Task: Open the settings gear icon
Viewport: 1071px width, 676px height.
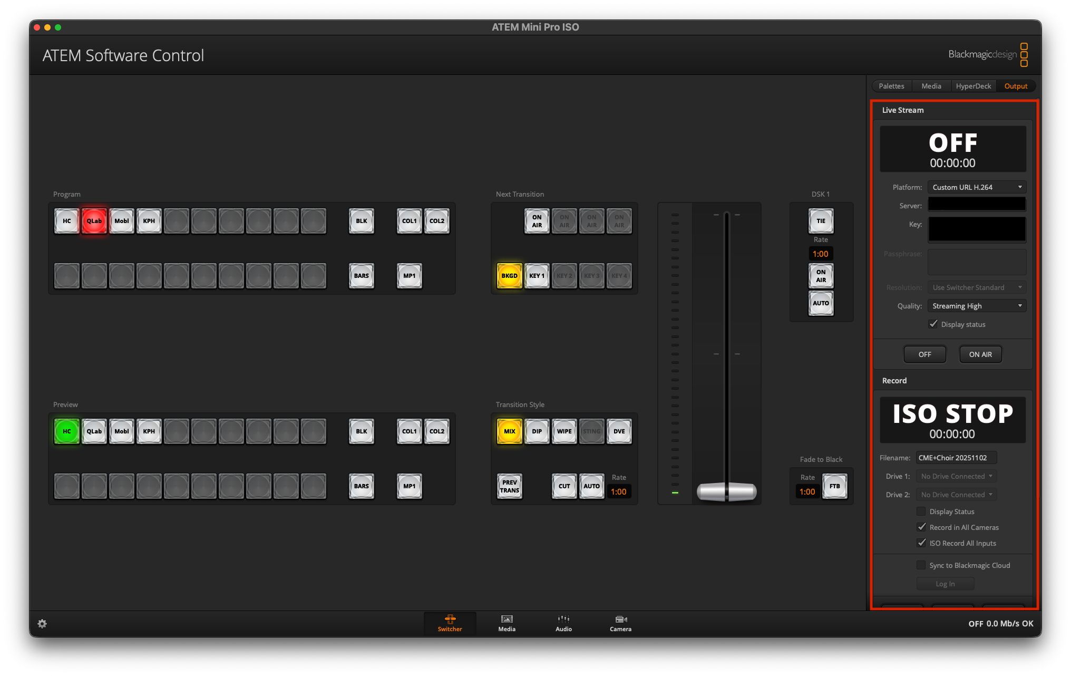Action: click(x=42, y=624)
